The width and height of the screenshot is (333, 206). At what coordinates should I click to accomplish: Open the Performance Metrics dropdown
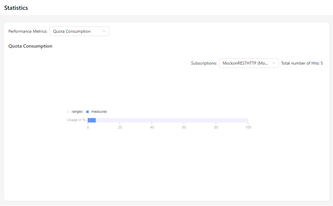(79, 31)
